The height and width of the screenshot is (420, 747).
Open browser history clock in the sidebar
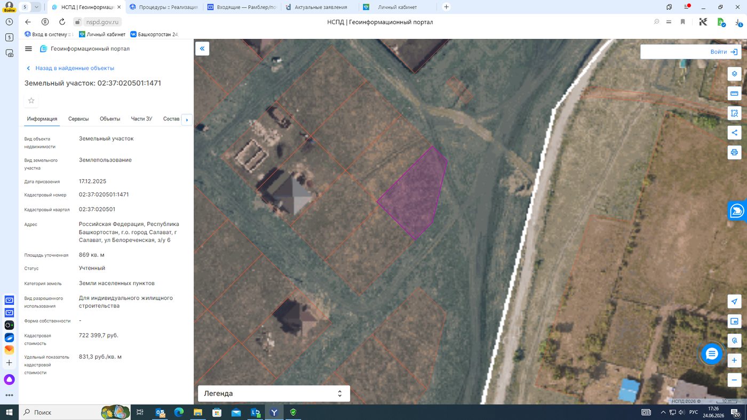point(9,22)
